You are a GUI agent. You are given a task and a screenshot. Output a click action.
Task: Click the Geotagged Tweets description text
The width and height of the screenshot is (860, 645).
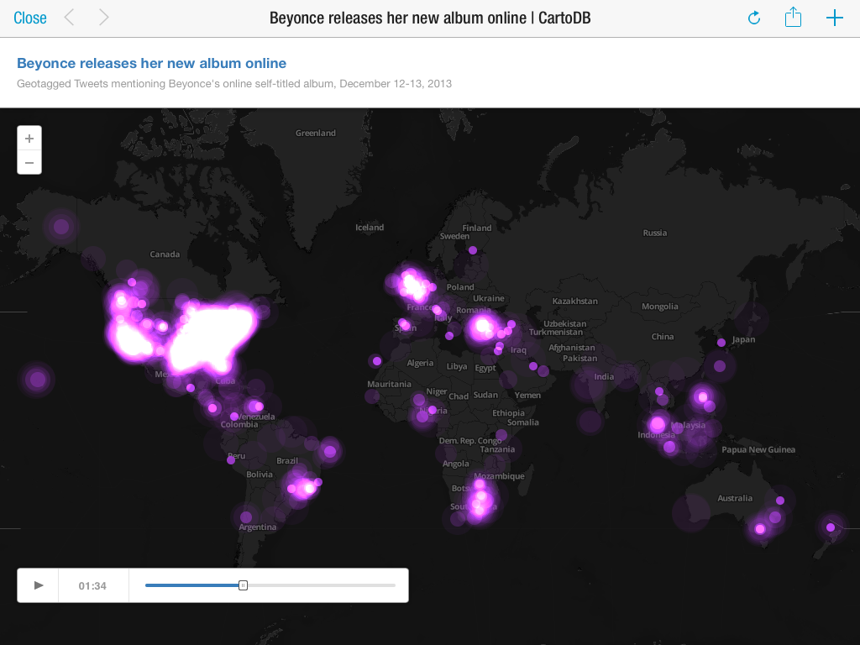(234, 83)
